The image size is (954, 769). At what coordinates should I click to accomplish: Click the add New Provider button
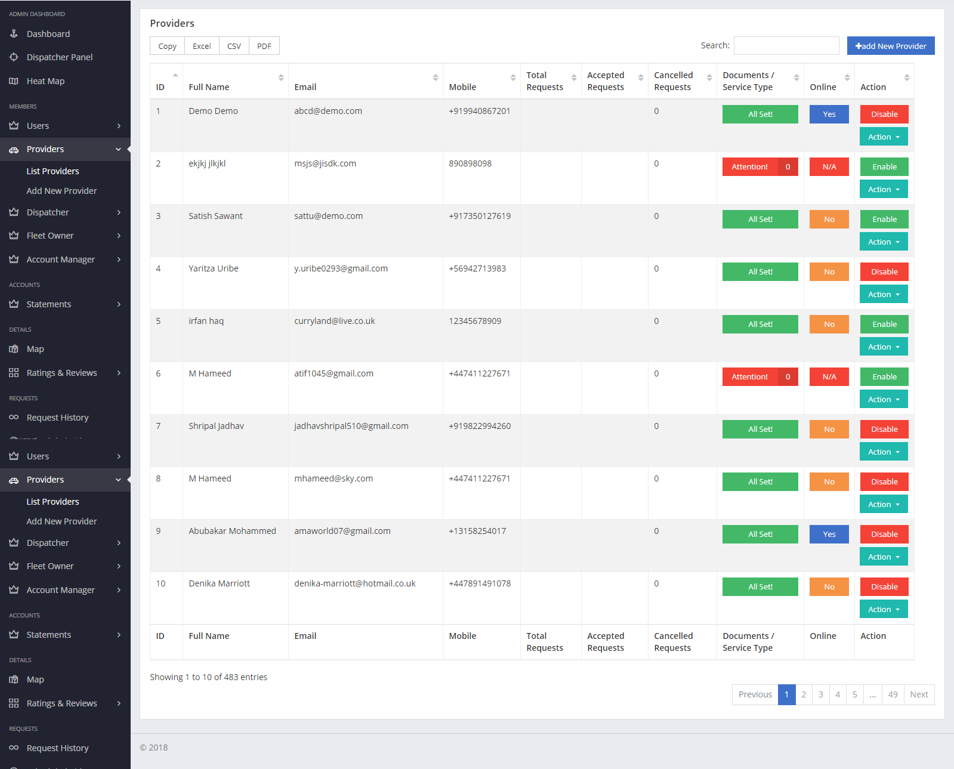pos(890,46)
